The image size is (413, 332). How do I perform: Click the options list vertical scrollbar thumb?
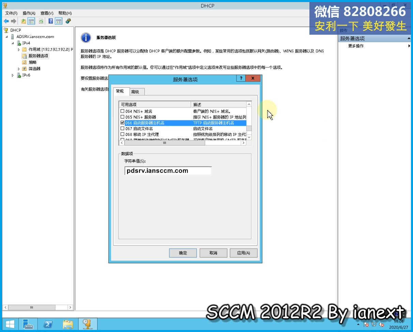click(249, 128)
